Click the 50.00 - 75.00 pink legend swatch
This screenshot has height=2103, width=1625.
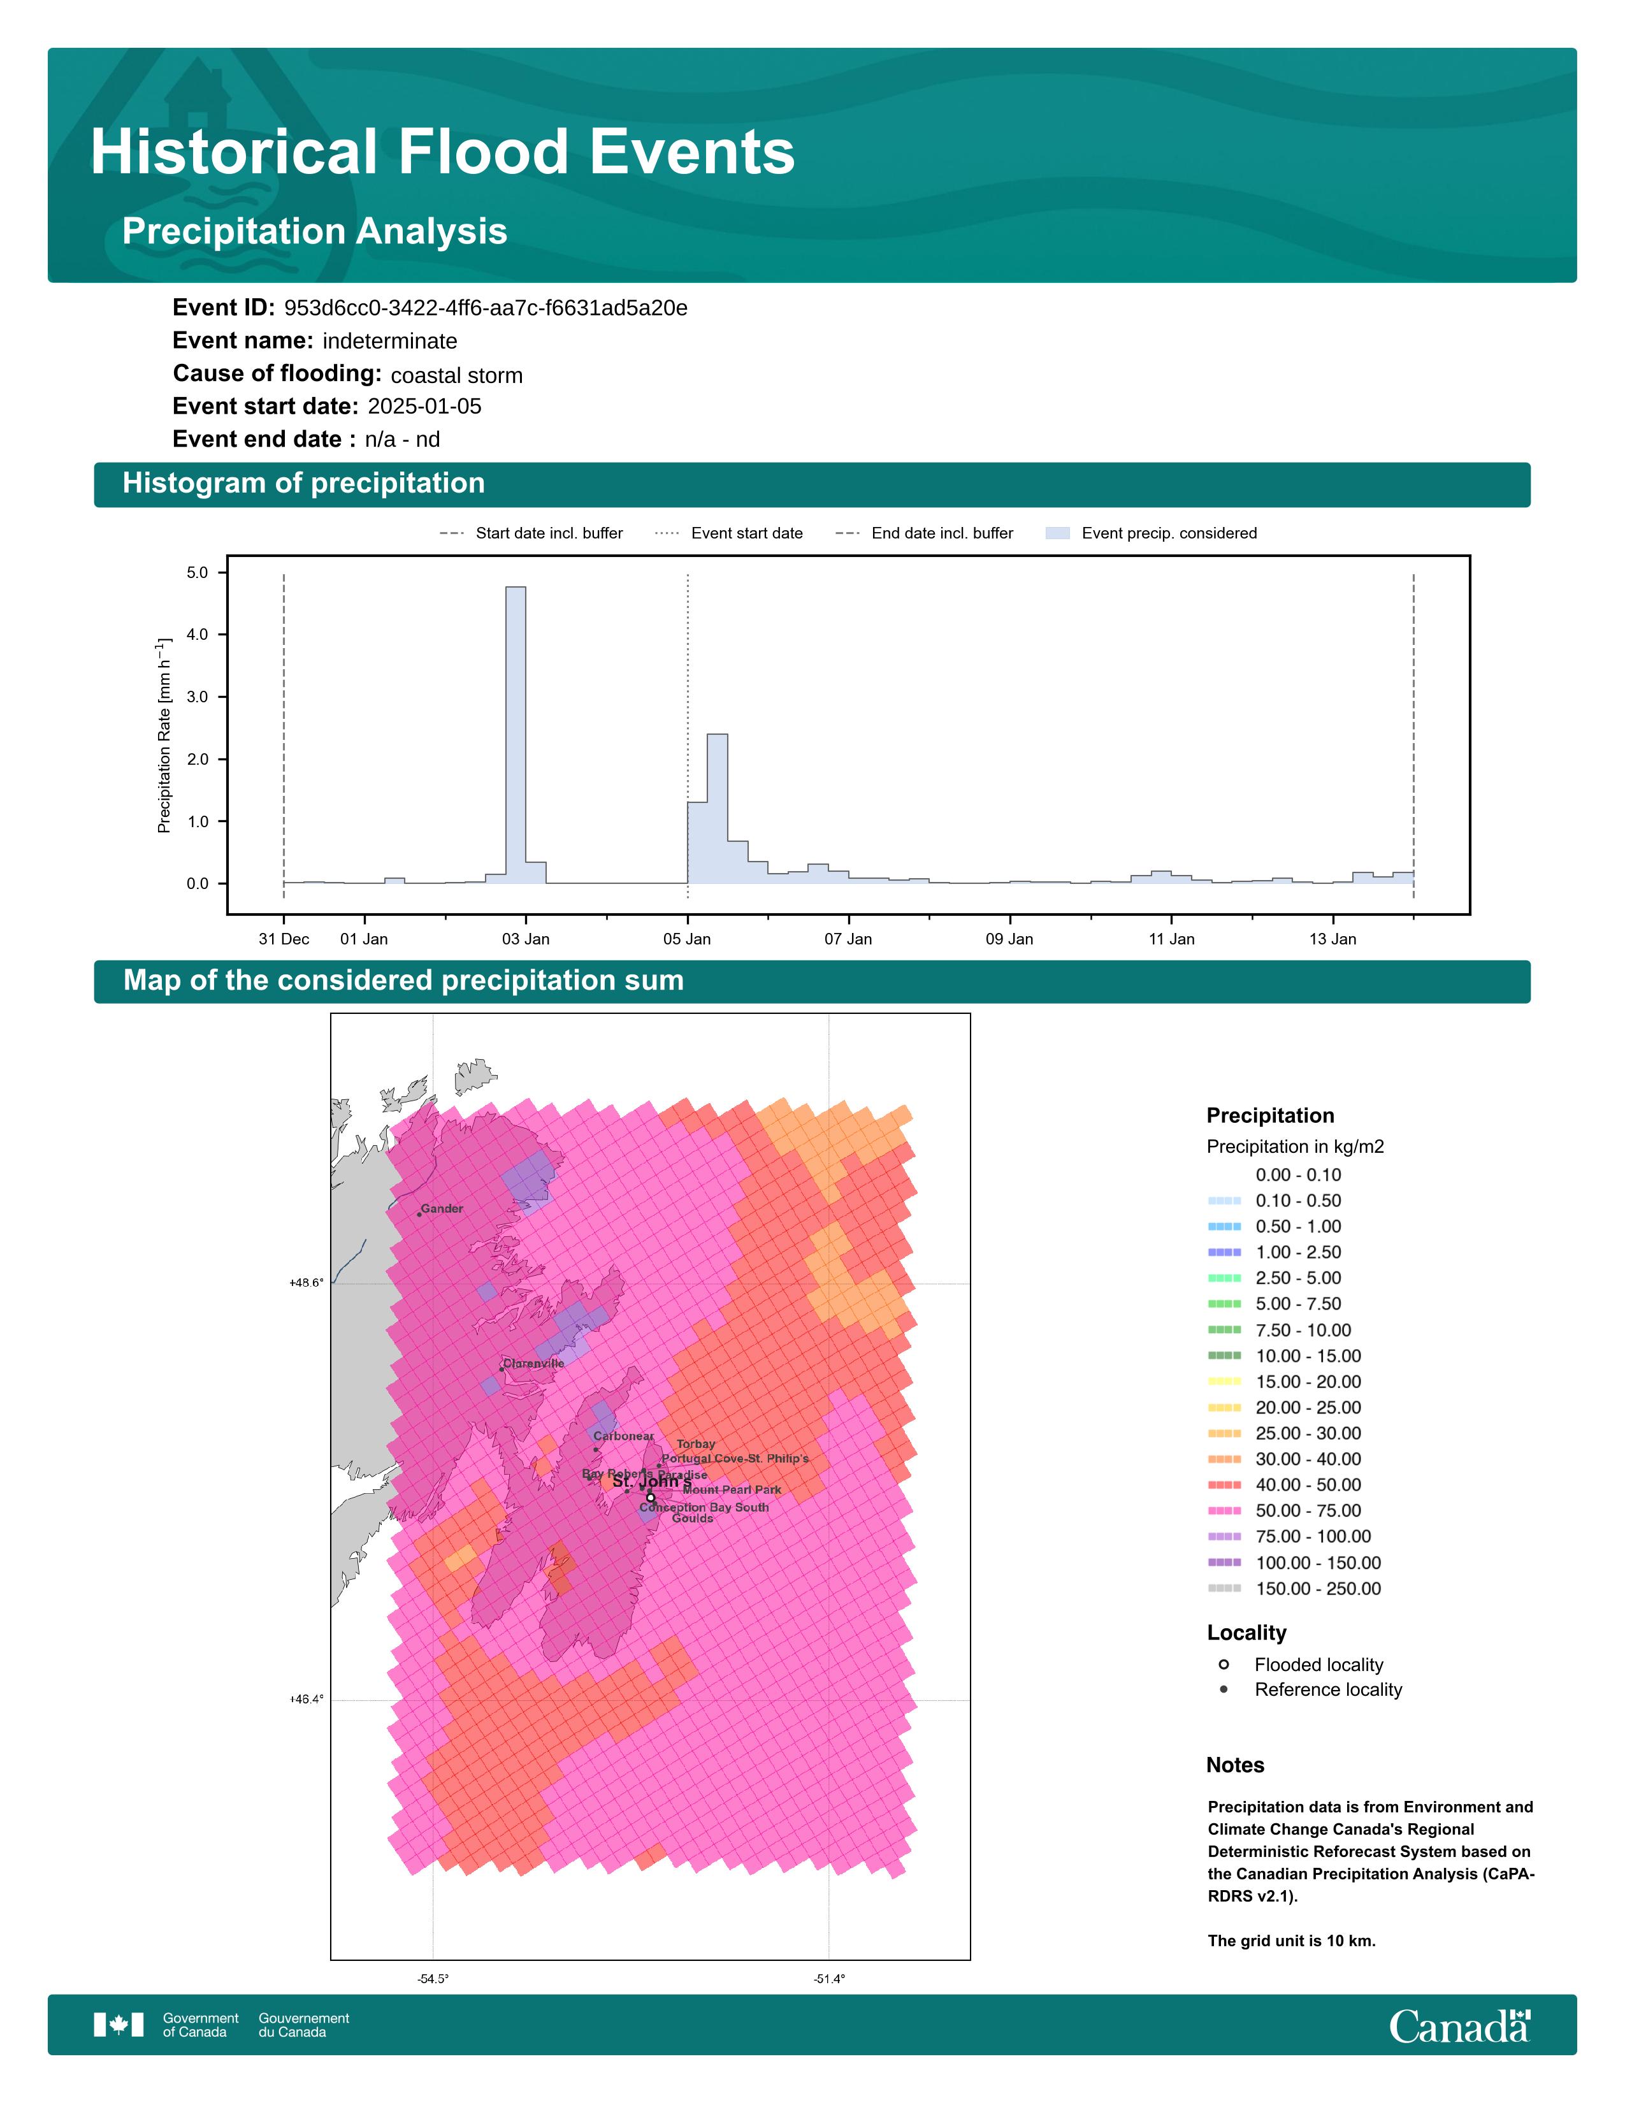click(x=1224, y=1511)
